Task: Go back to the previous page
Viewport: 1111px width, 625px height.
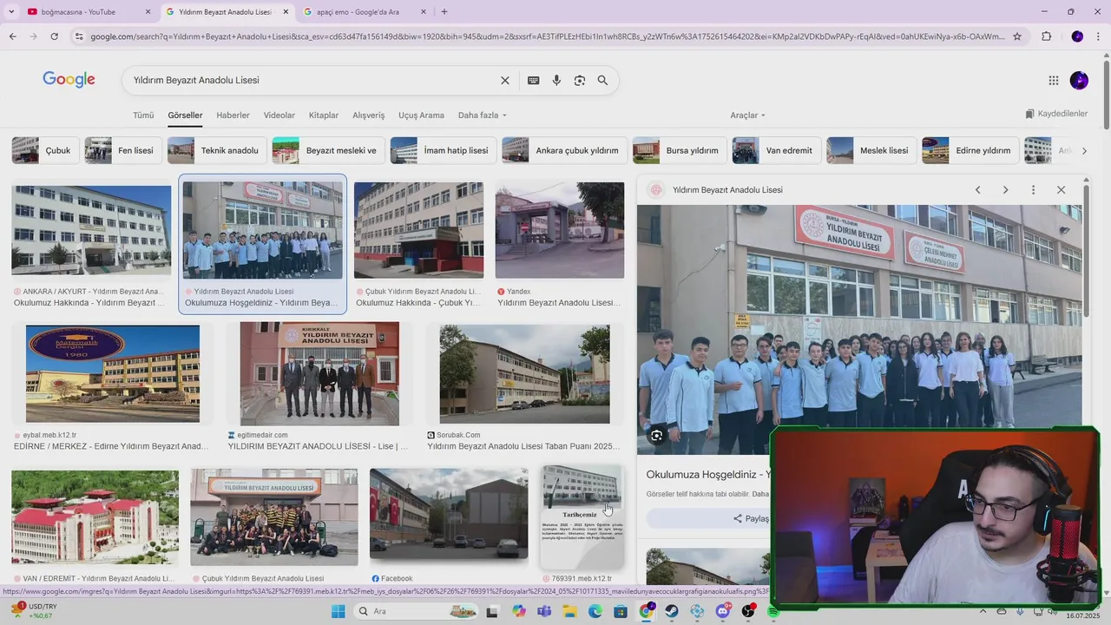Action: (12, 36)
